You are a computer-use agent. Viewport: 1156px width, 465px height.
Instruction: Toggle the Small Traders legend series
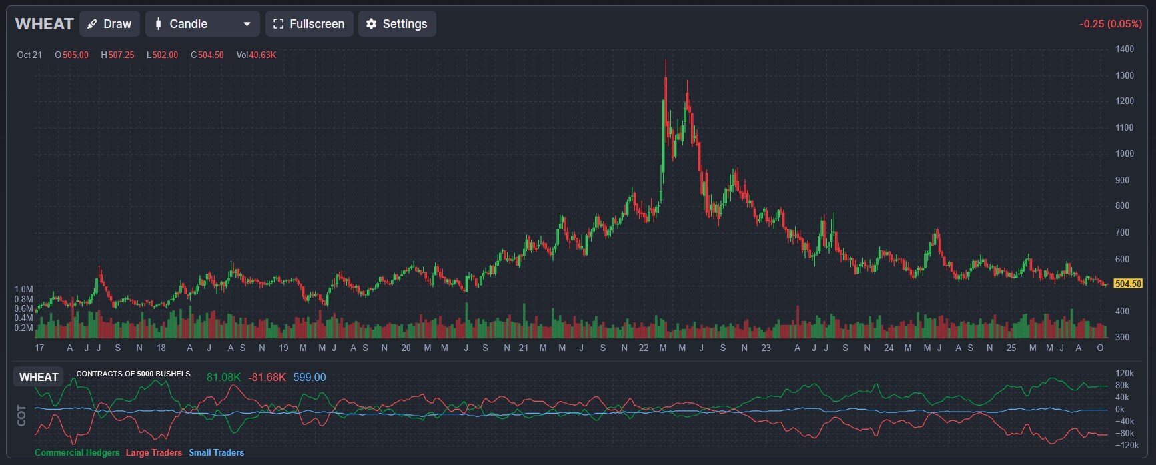(x=216, y=452)
